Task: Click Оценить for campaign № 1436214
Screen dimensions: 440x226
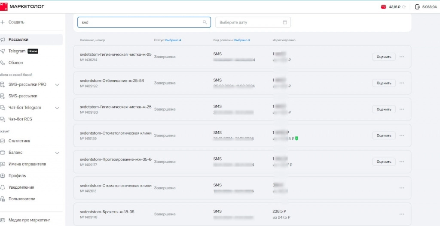Action: [x=384, y=57]
